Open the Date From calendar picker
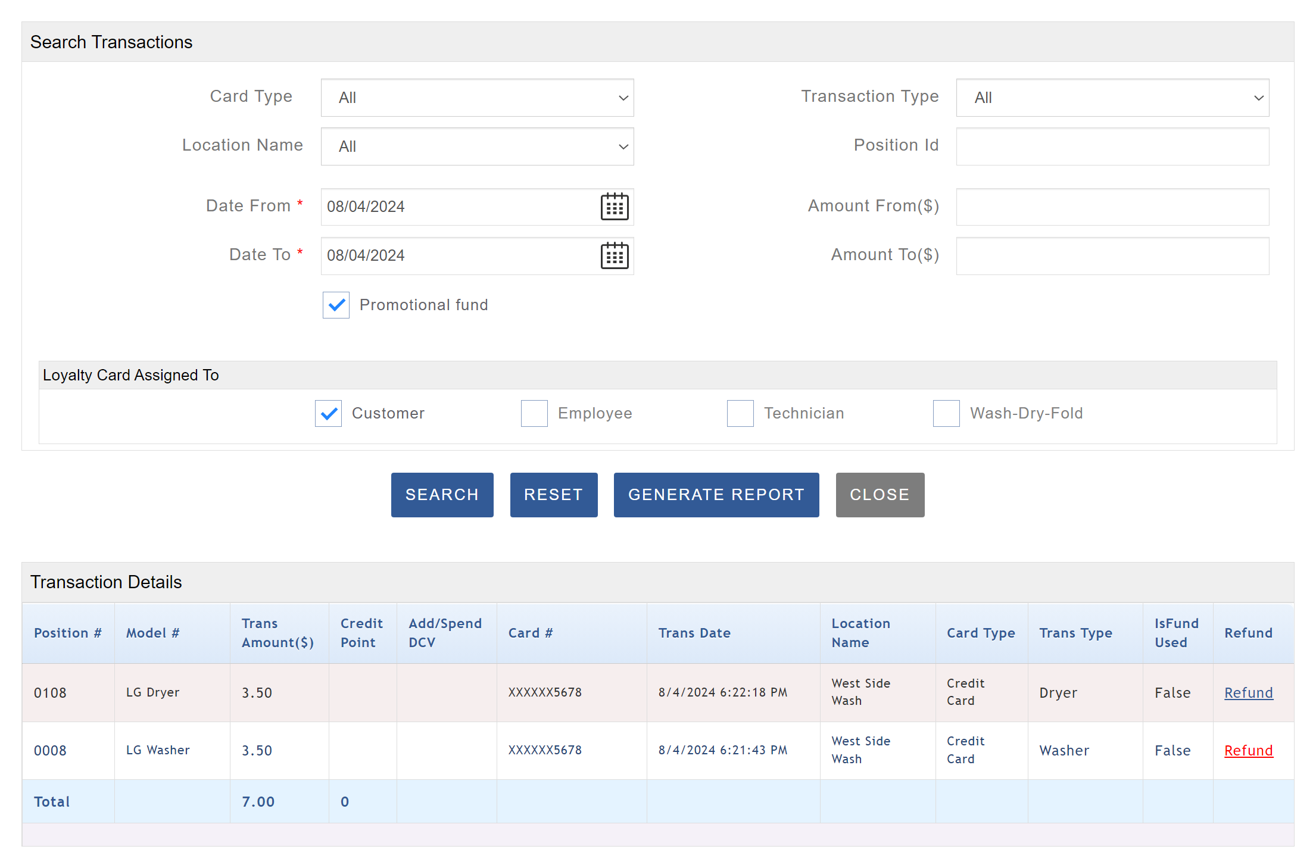Image resolution: width=1316 pixels, height=868 pixels. (x=614, y=207)
